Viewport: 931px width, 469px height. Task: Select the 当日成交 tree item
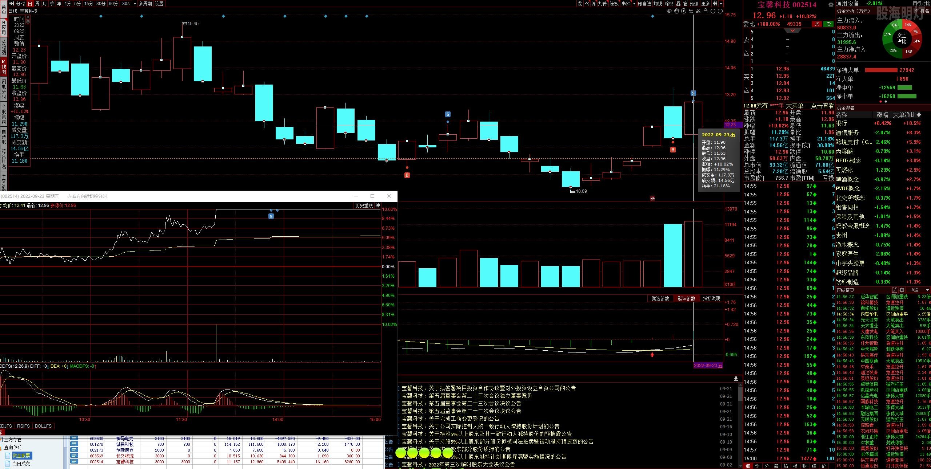coord(21,464)
